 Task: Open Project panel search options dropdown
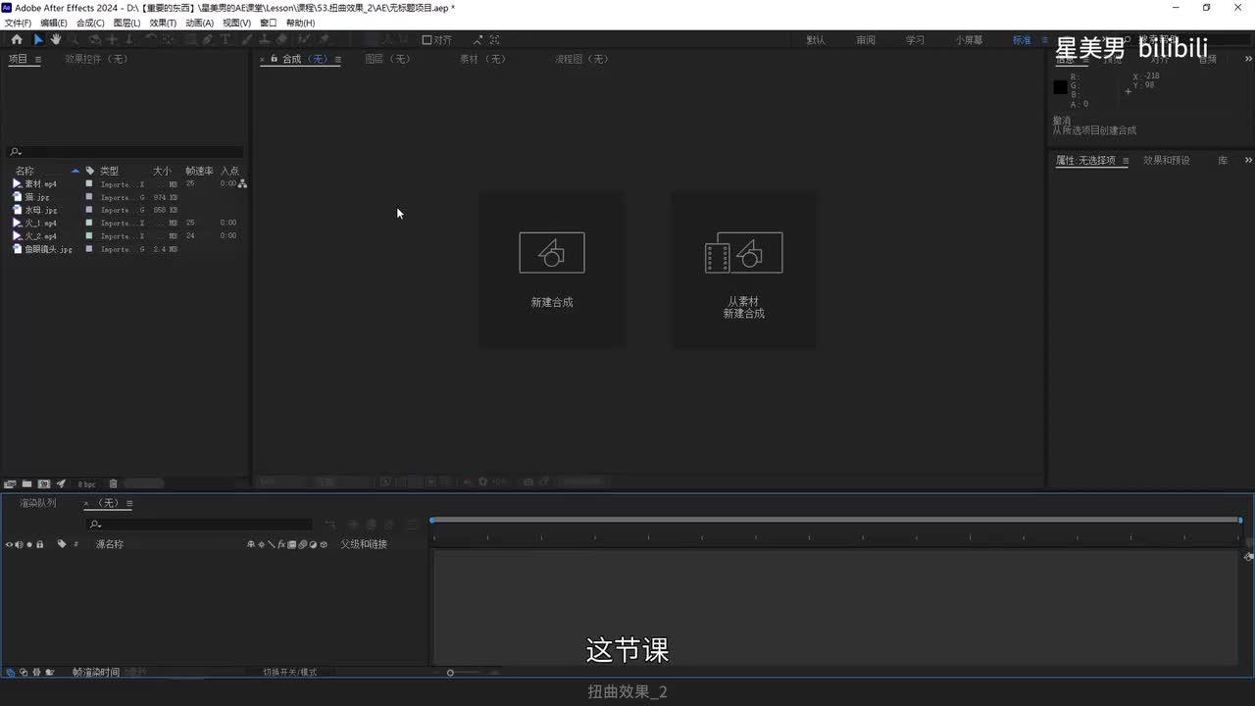coord(15,152)
